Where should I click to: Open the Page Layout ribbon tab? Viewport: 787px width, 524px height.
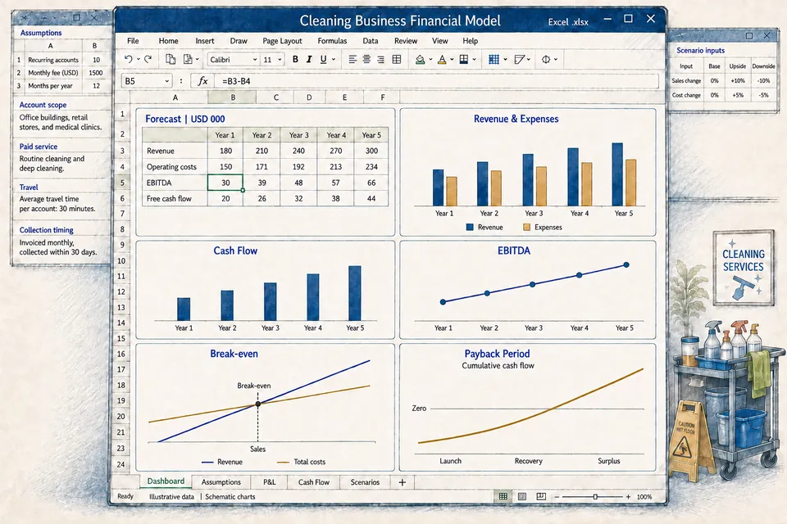[282, 41]
